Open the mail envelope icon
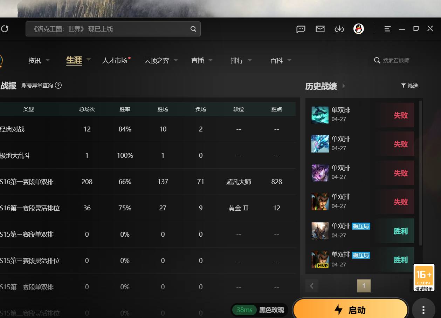Screen dimensions: 441x318 tap(320, 29)
